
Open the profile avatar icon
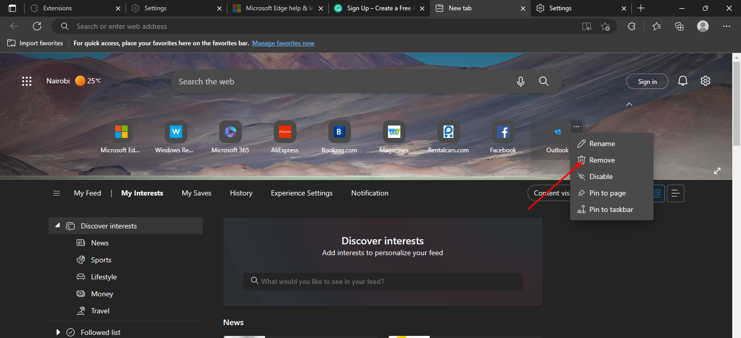coord(703,26)
